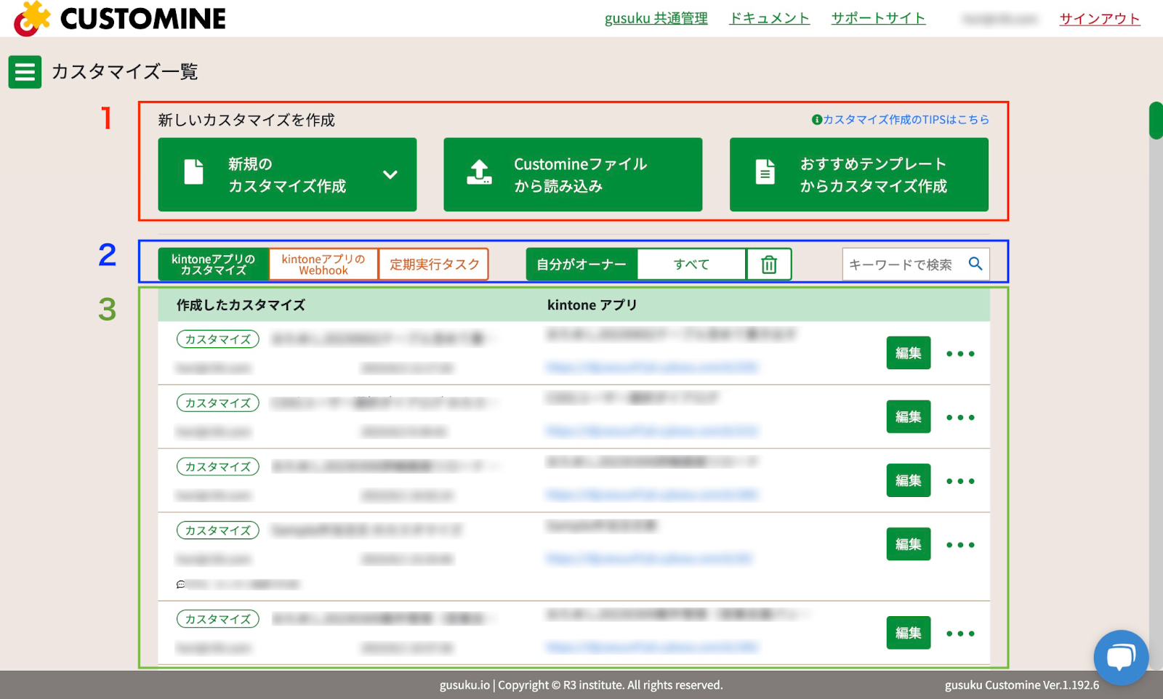This screenshot has width=1163, height=699.
Task: Open サポートサイト link
Action: [x=878, y=18]
